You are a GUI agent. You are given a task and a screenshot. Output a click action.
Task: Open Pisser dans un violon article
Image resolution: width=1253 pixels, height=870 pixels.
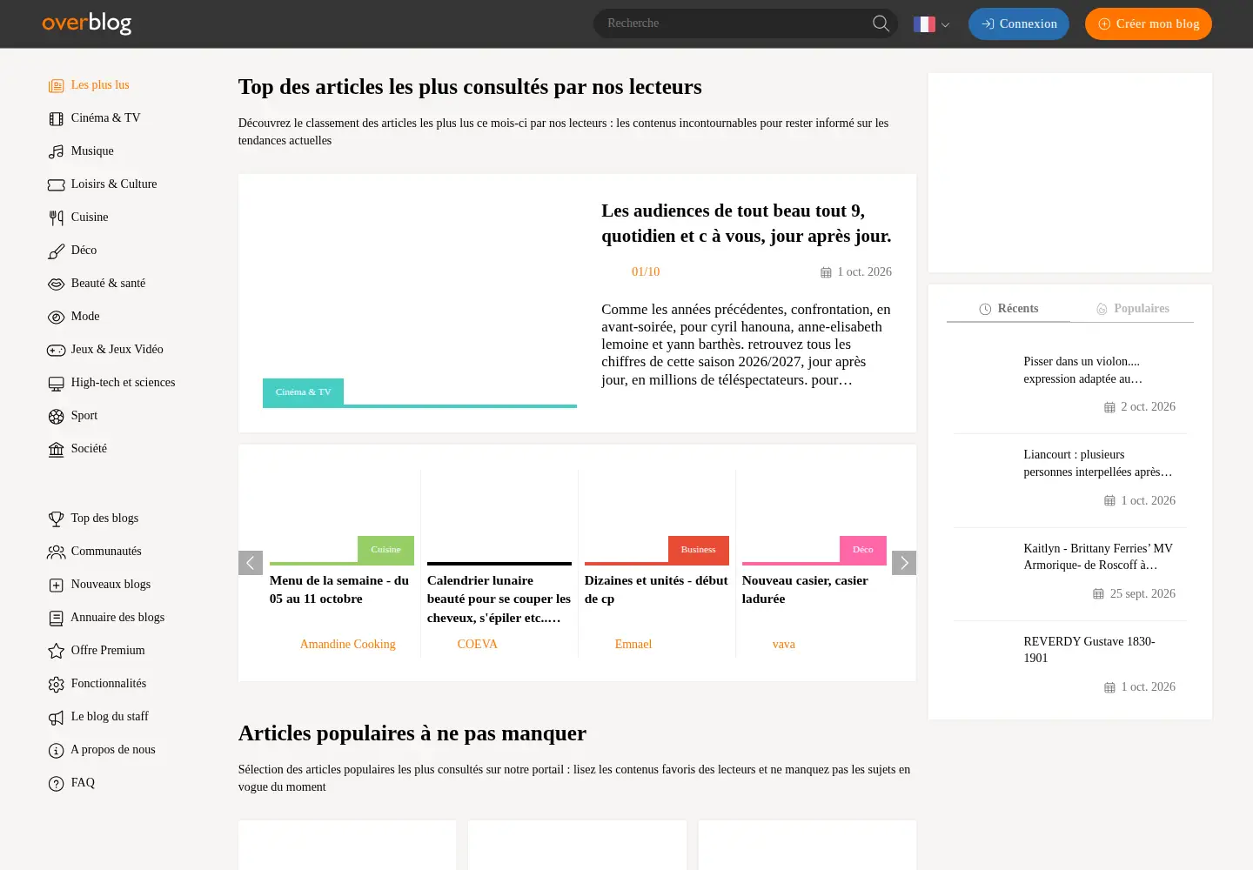(x=1082, y=371)
